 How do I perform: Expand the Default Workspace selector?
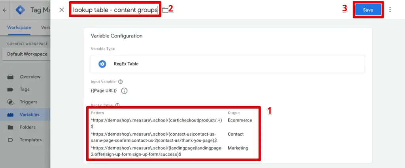click(27, 54)
